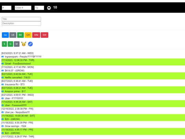Select Grow savings - 1524 text

[x=15, y=126]
